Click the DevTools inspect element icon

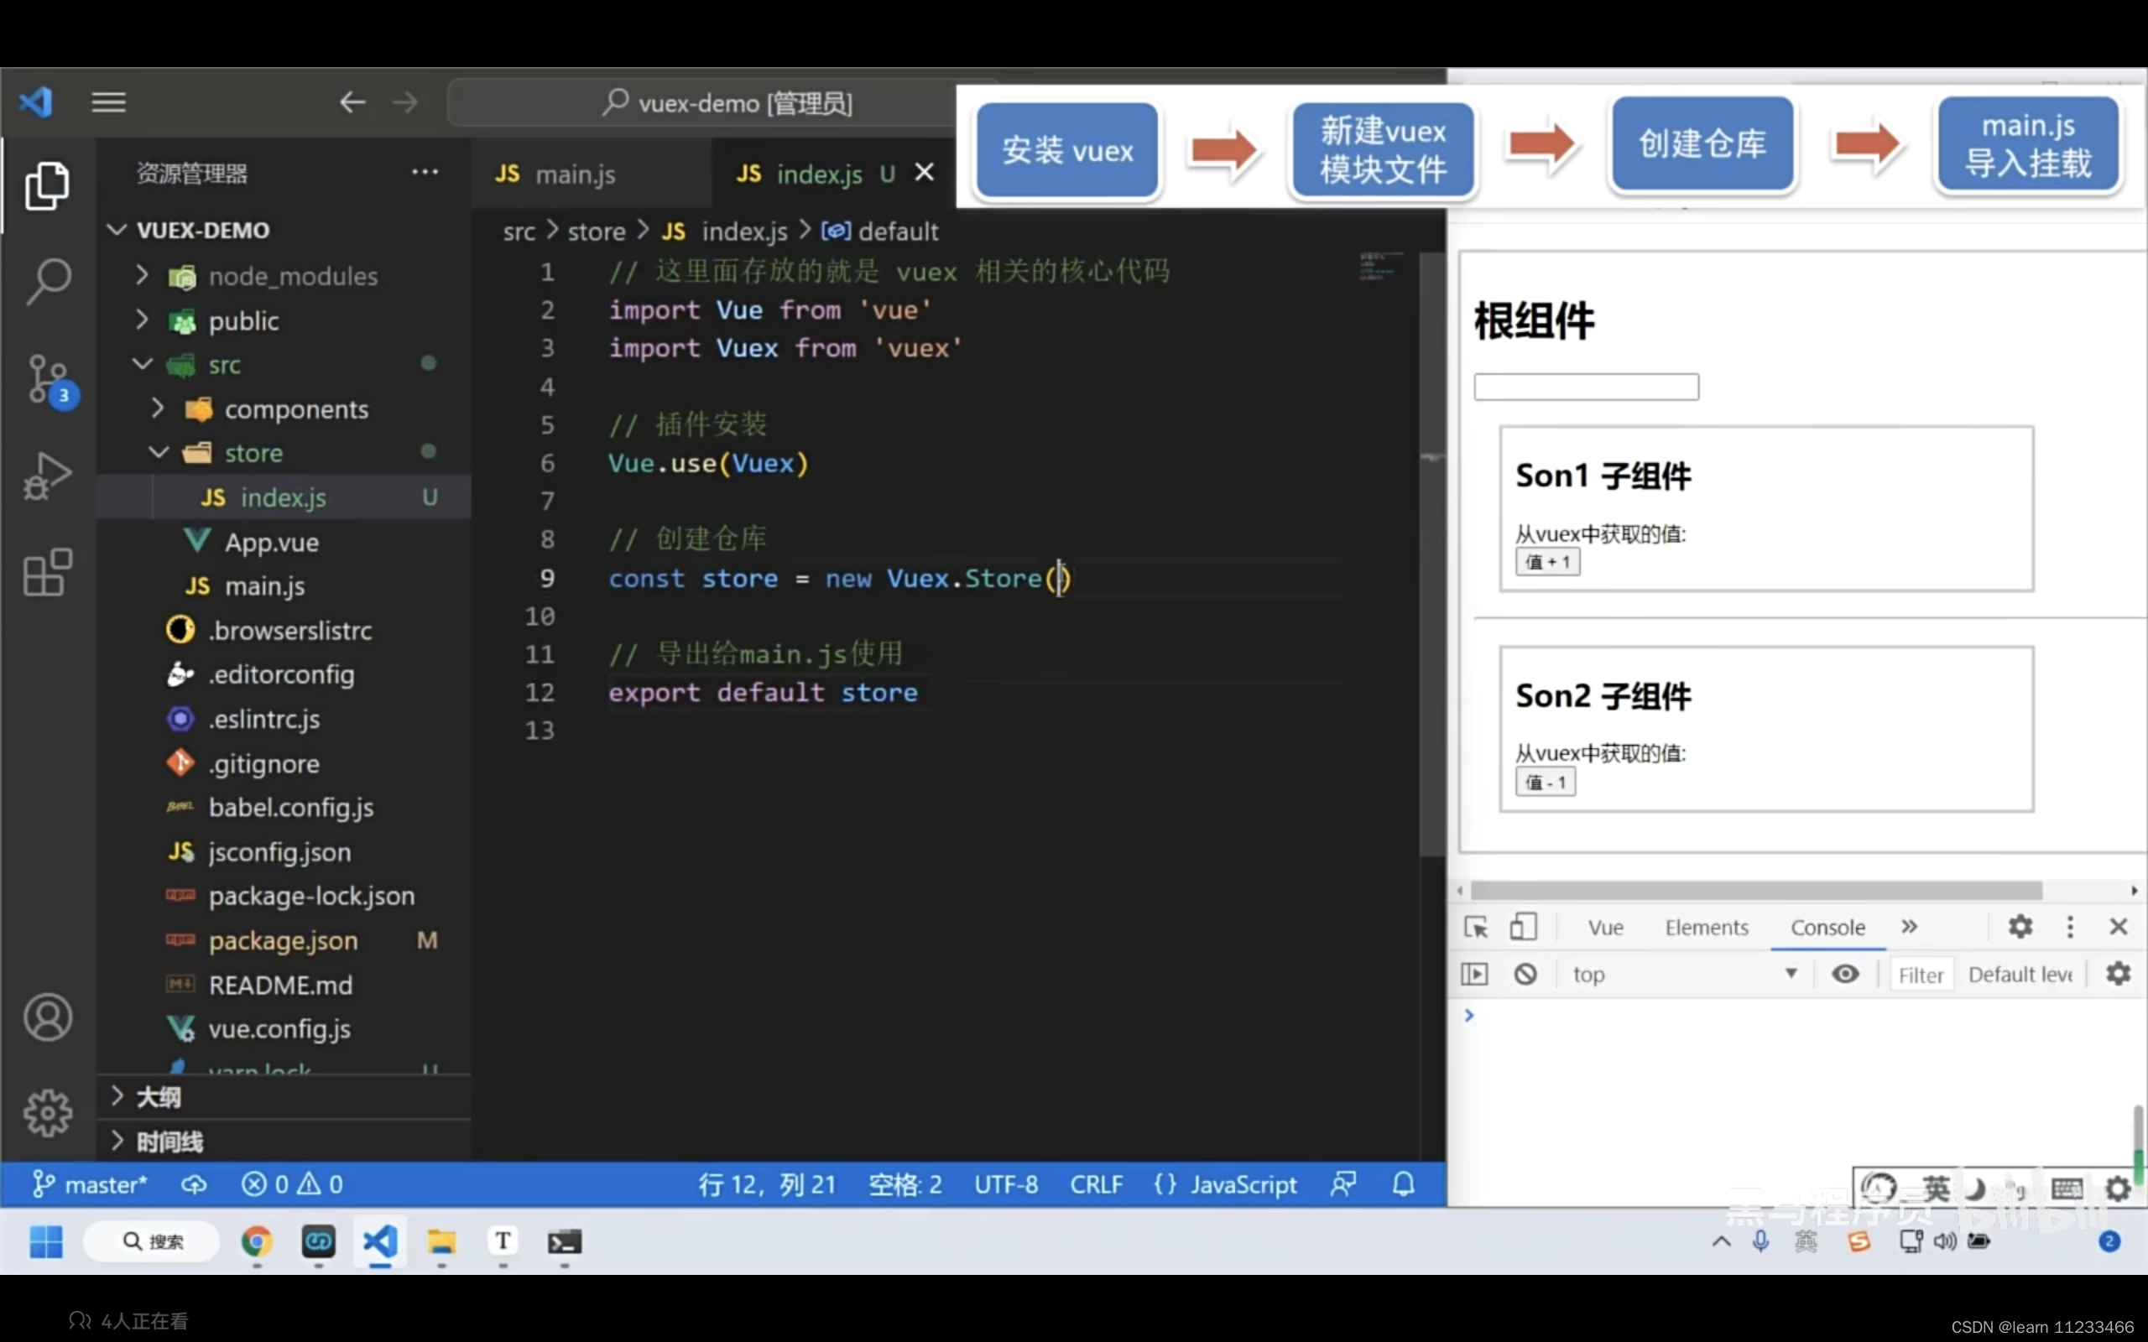(x=1475, y=928)
